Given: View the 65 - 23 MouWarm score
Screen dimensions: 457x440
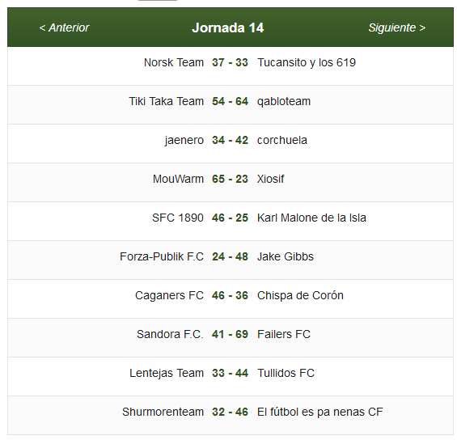Looking at the screenshot, I should (230, 179).
